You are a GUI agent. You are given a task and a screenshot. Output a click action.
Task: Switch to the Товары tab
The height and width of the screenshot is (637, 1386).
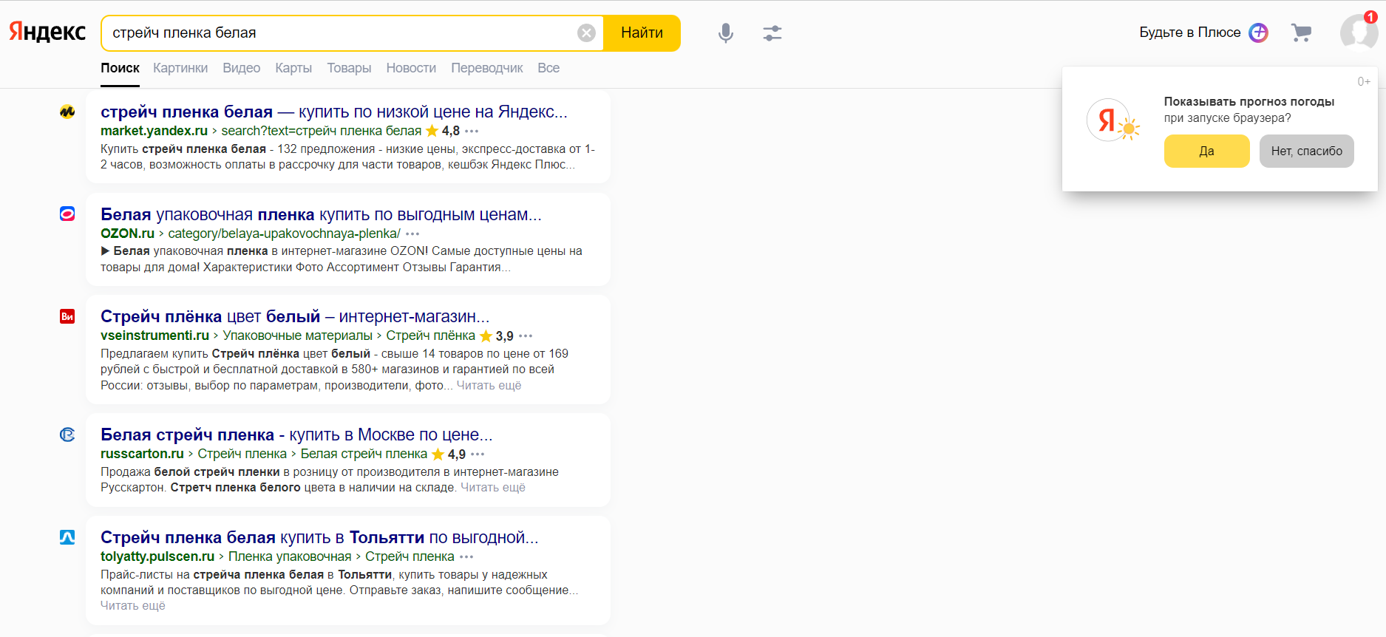pyautogui.click(x=349, y=68)
